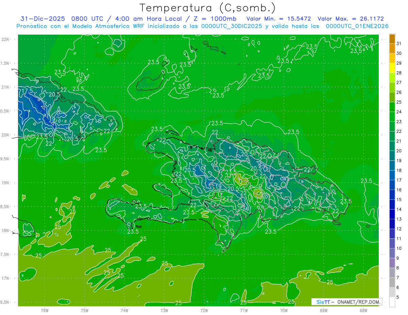Click the '19N' latitude label
Screen dimensions: 408x315
[x=5, y=183]
